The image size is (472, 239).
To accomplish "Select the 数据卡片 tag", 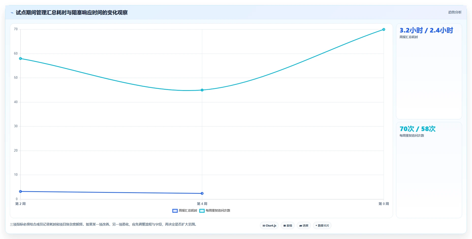I will coord(322,226).
